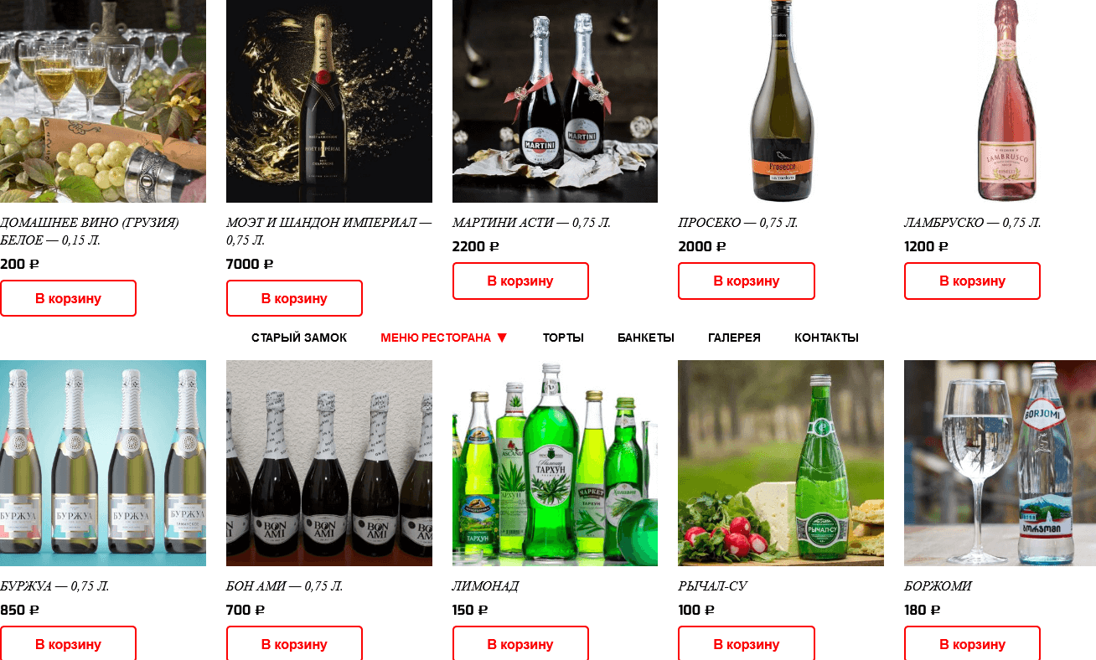Add Моэт и Шандон Империал to cart

coord(294,298)
